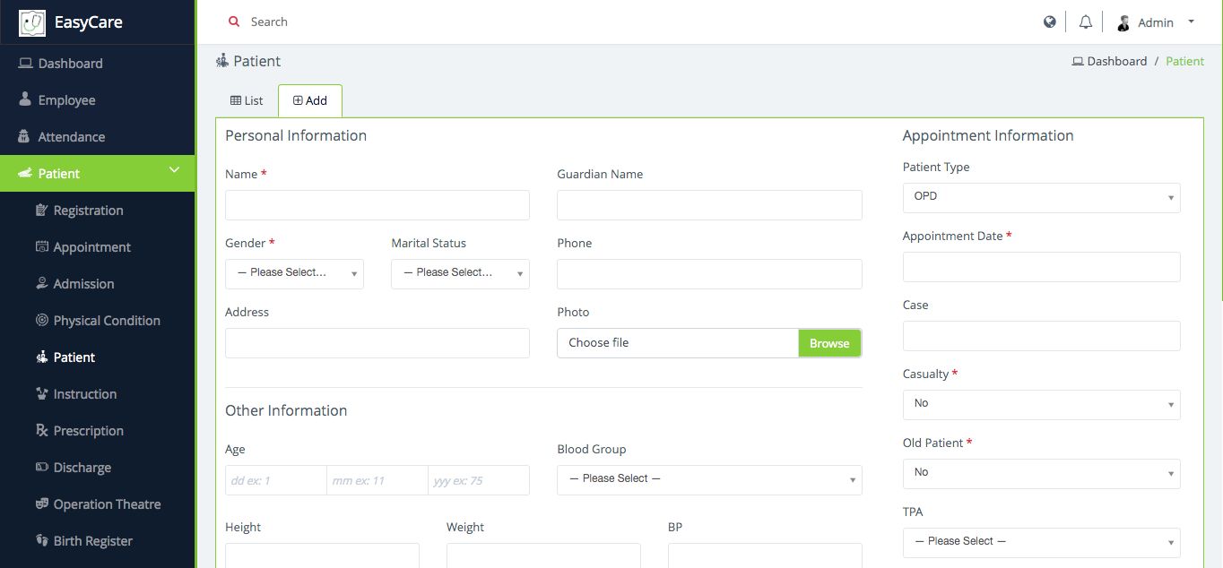Image resolution: width=1223 pixels, height=568 pixels.
Task: Expand the Marital Status dropdown
Action: tap(460, 273)
